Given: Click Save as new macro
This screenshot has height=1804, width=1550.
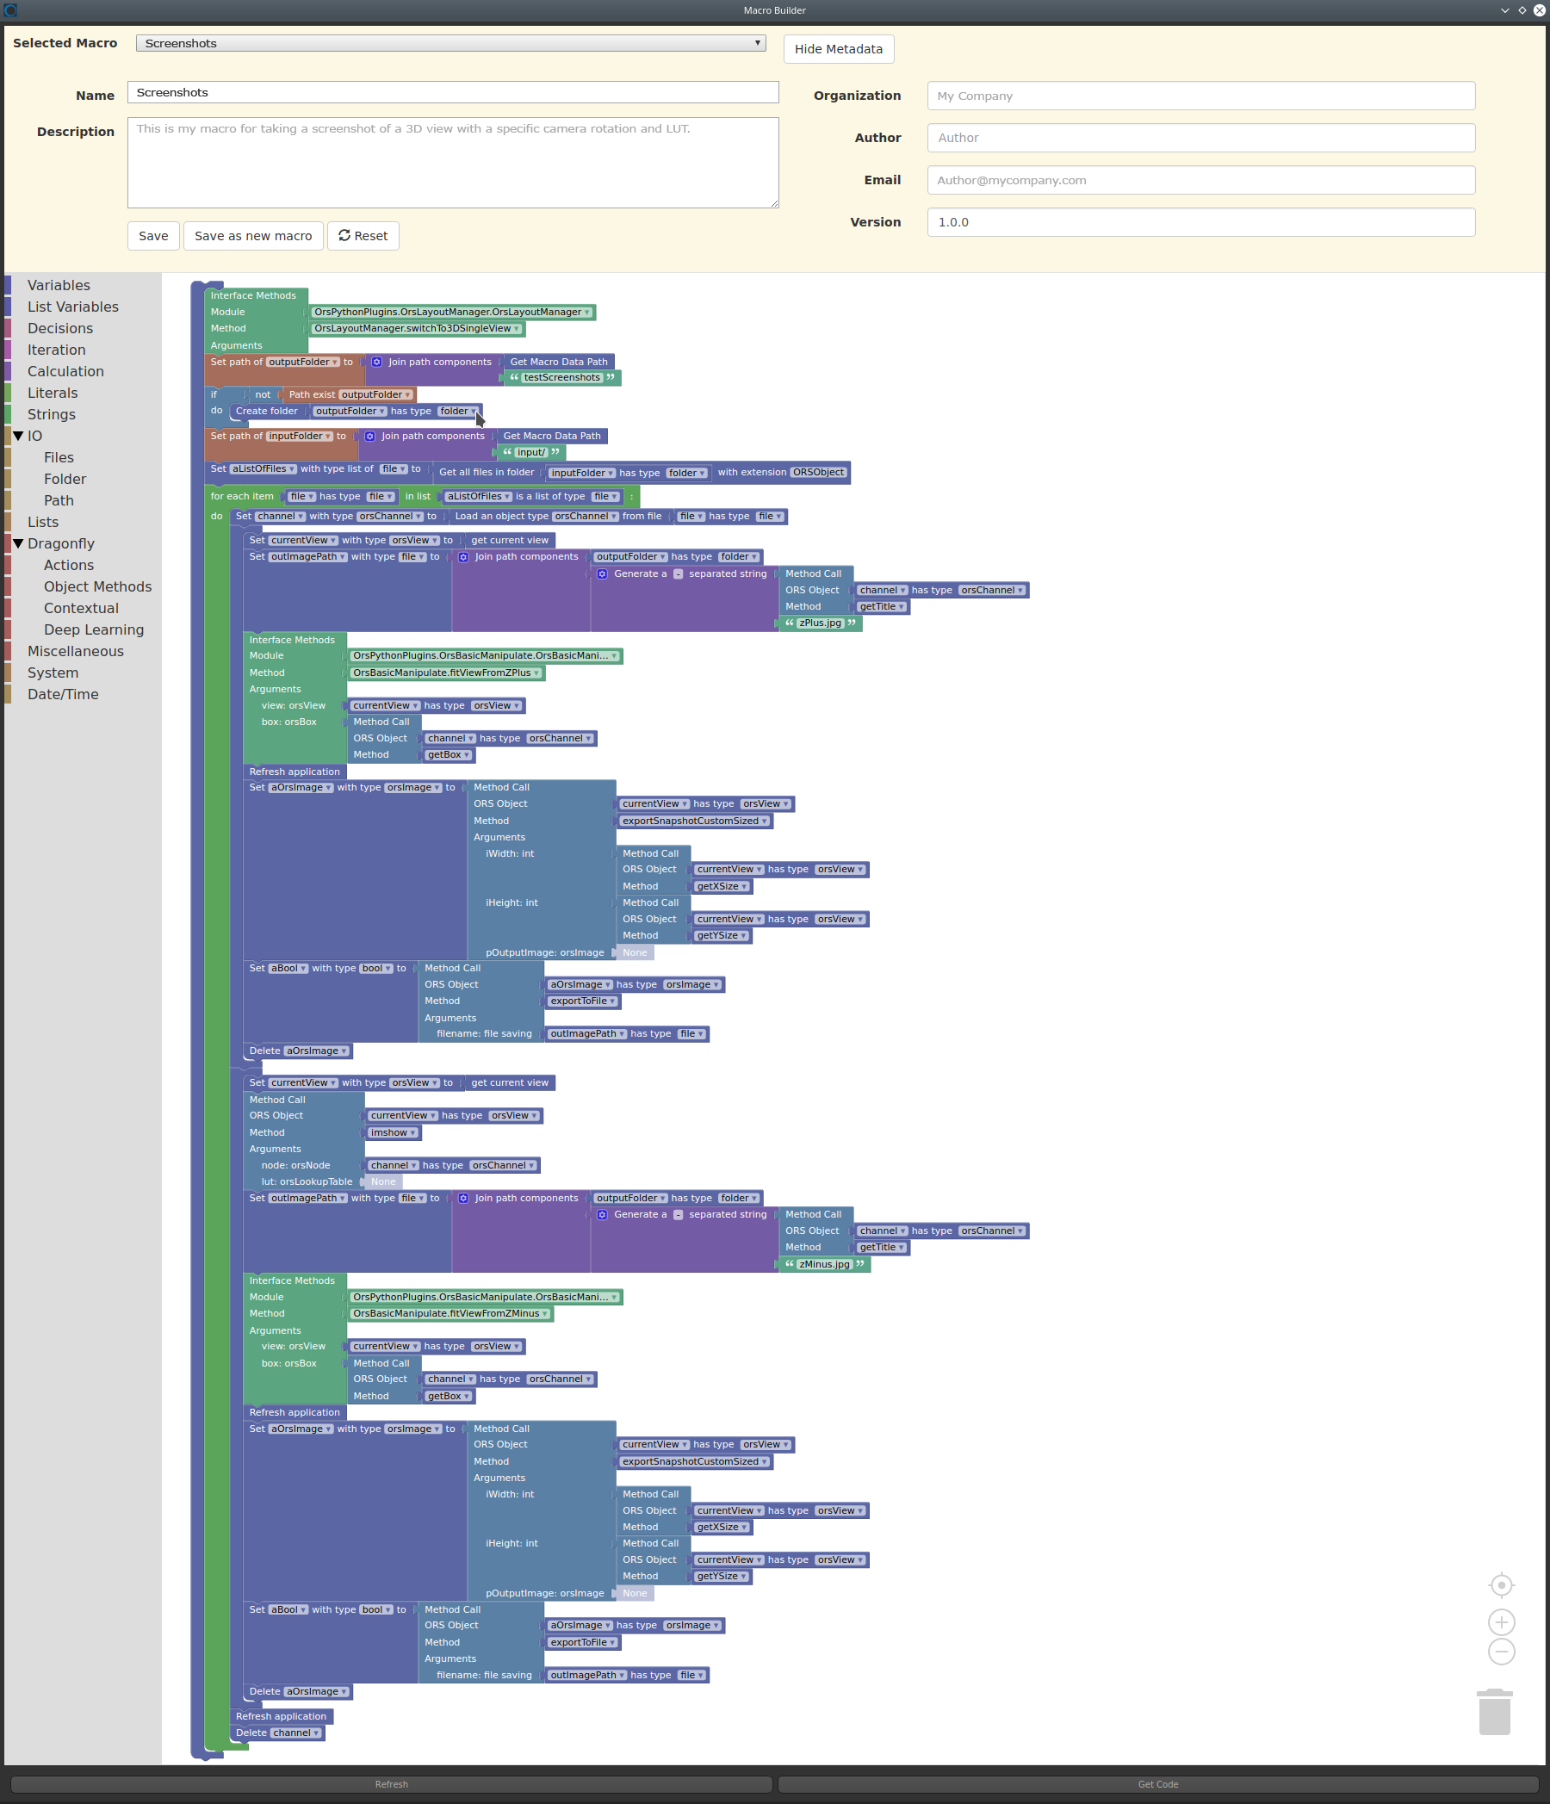Looking at the screenshot, I should [252, 236].
